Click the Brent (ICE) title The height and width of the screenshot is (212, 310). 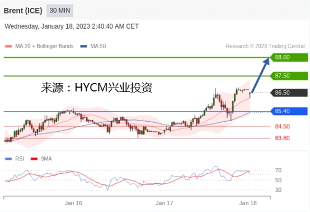[23, 11]
